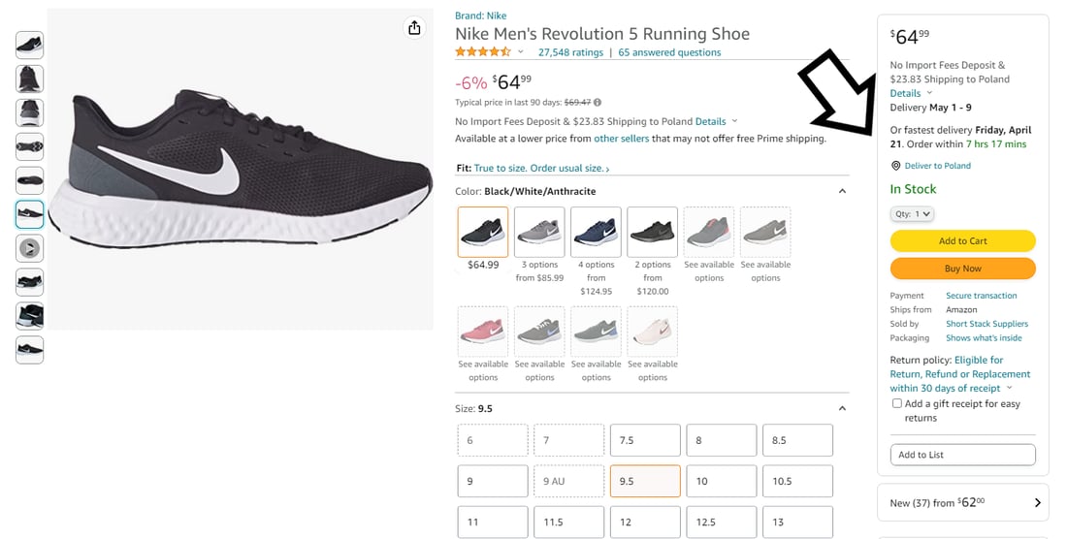Viewport: 1067px width, 539px height.
Task: Click the location pin next to Deliver to Poland
Action: tap(895, 166)
